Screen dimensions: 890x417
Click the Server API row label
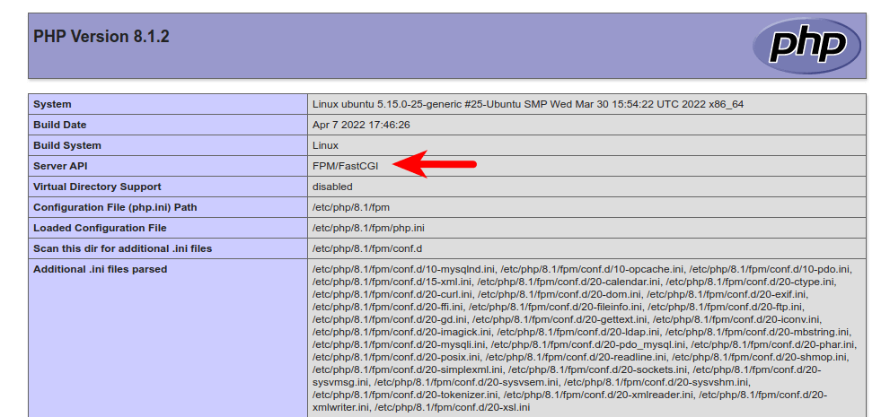click(60, 166)
